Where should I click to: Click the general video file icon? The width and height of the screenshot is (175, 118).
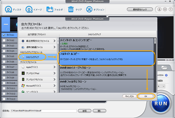coord(23,47)
